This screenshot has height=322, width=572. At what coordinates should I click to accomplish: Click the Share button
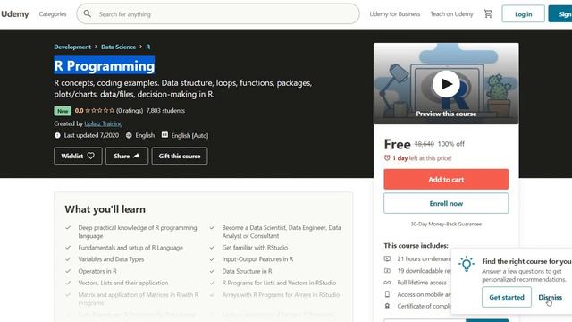[x=127, y=156]
